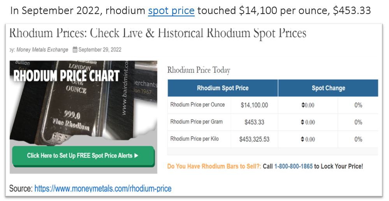Open the "spot price" hyperlink
The width and height of the screenshot is (389, 201).
tap(171, 11)
